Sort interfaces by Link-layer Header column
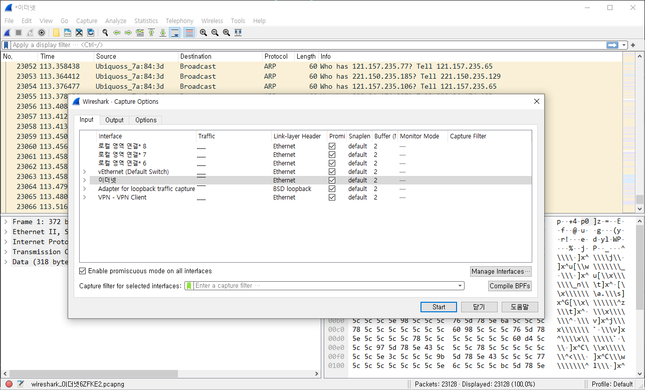The image size is (645, 390). click(299, 136)
